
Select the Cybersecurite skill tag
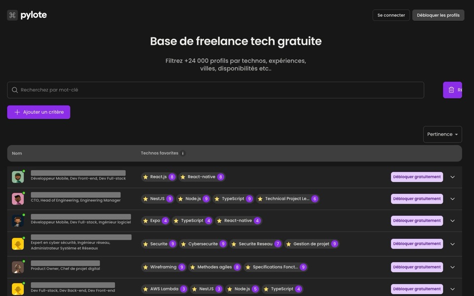[203, 244]
